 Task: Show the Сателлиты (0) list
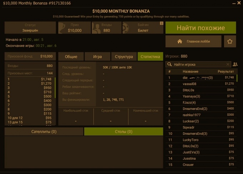click(x=44, y=132)
